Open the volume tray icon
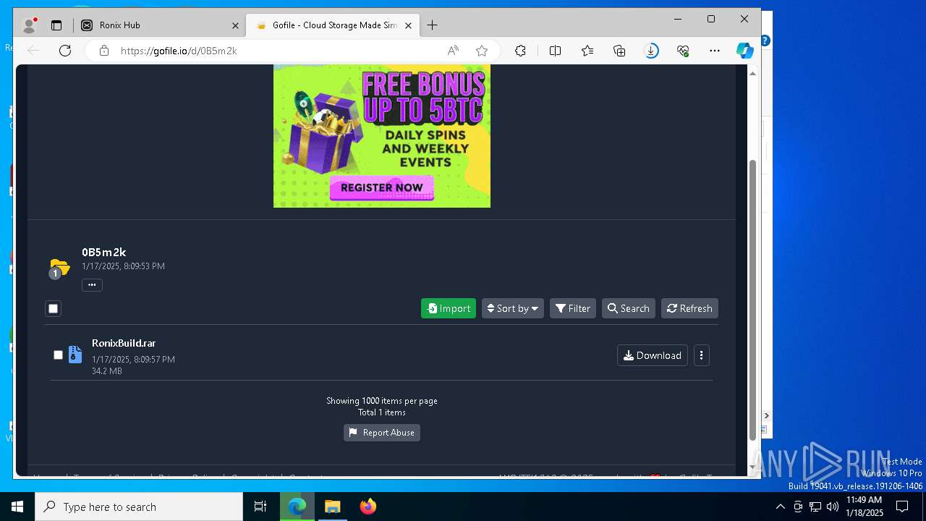This screenshot has height=521, width=926. pos(832,507)
